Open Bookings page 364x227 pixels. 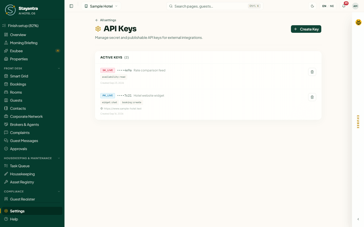click(32, 84)
